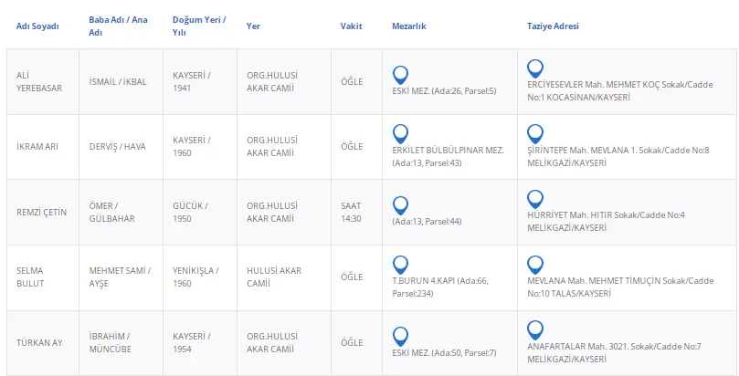This screenshot has width=739, height=376.
Task: Click the ERKİLET BÜLBÜLPINAR MEZ. cemetery text
Action: pyautogui.click(x=447, y=150)
